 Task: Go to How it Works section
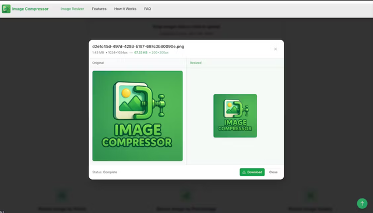click(125, 9)
